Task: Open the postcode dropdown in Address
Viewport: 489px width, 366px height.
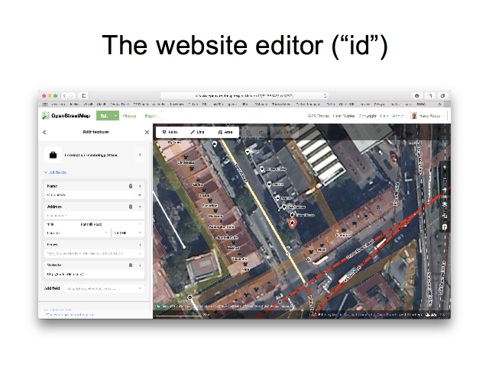Action: click(139, 233)
